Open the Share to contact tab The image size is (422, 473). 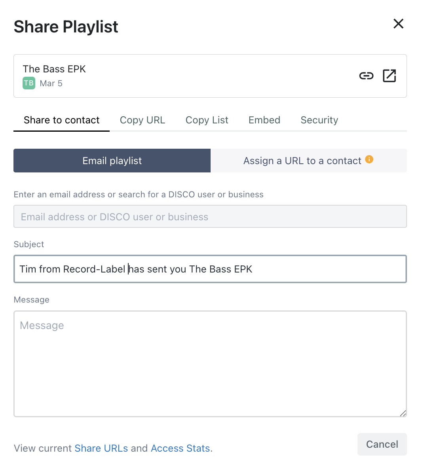click(62, 120)
